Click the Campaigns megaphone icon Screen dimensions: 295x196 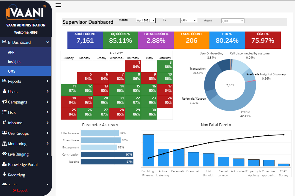point(4,102)
